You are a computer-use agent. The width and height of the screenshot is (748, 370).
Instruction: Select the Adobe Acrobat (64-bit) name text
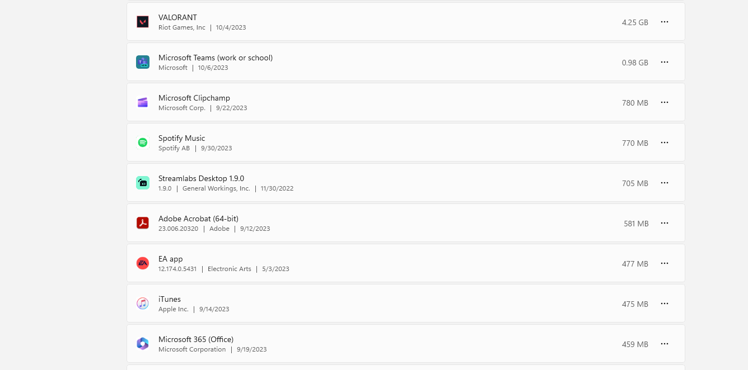[x=198, y=219]
